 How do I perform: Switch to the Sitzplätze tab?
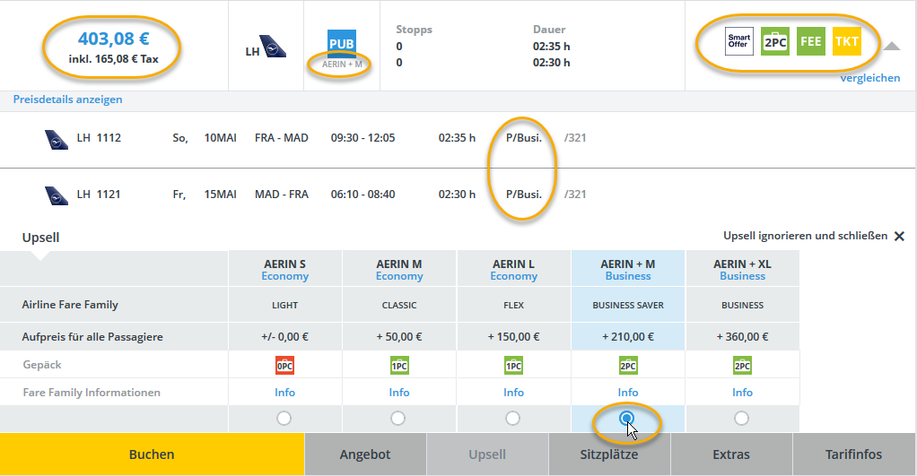(609, 454)
